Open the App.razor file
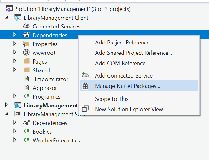Image resolution: width=209 pixels, height=160 pixels. tap(44, 88)
